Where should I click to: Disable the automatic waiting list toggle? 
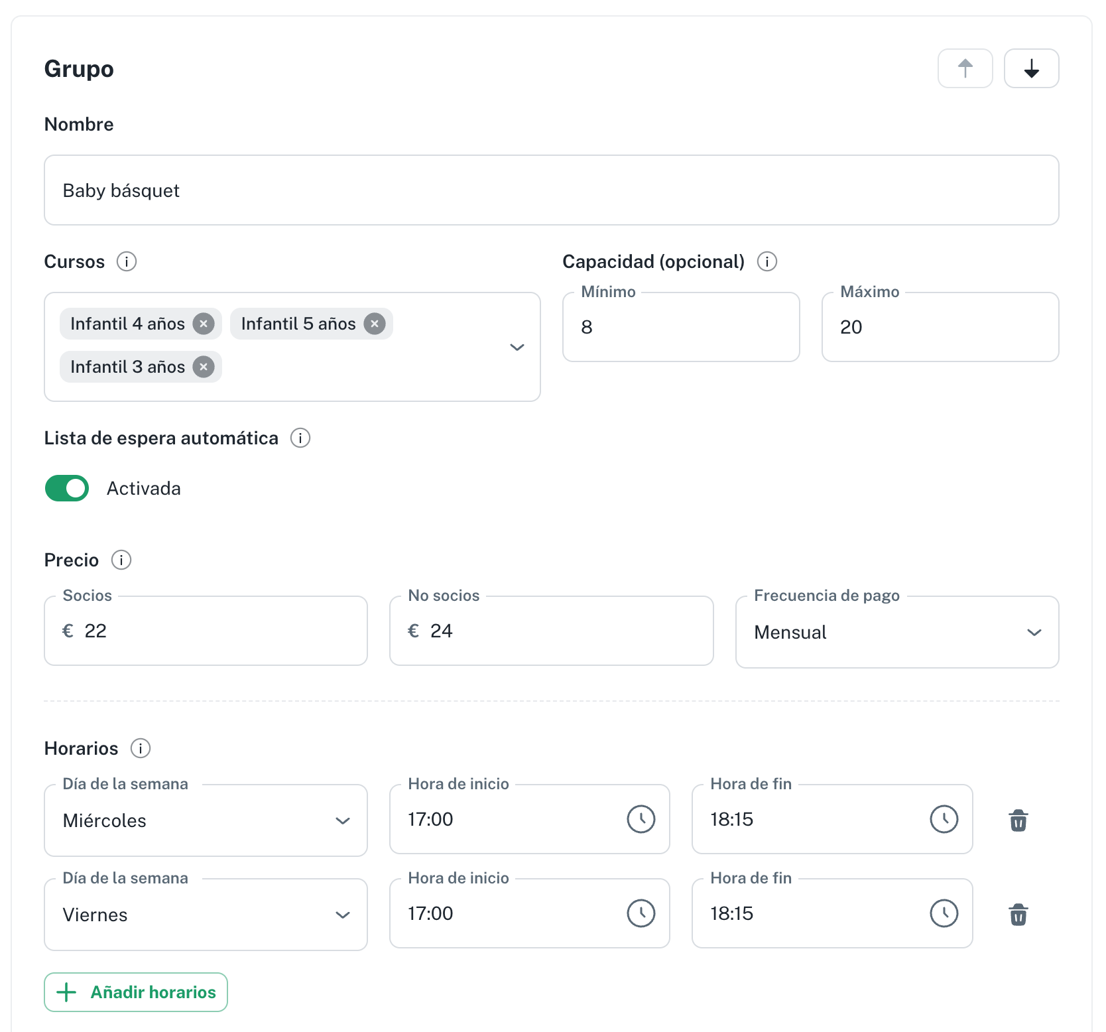coord(67,488)
